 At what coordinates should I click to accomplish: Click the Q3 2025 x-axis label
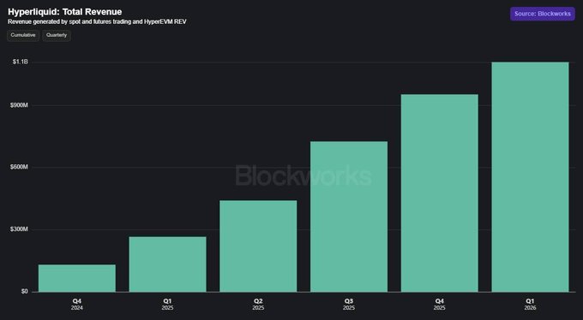coord(349,304)
